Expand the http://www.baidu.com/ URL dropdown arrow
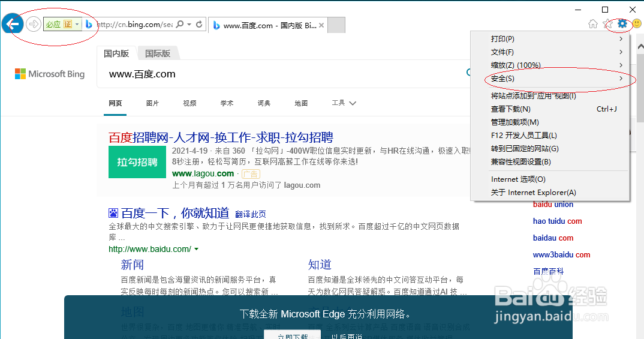 click(x=196, y=249)
